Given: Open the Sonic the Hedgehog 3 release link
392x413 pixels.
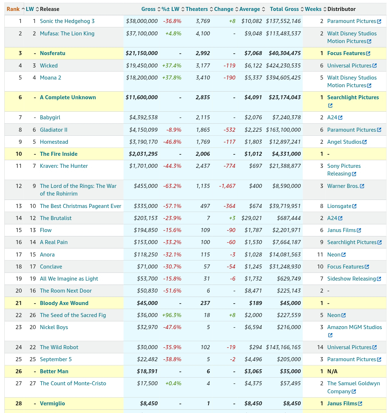Looking at the screenshot, I should [x=67, y=21].
